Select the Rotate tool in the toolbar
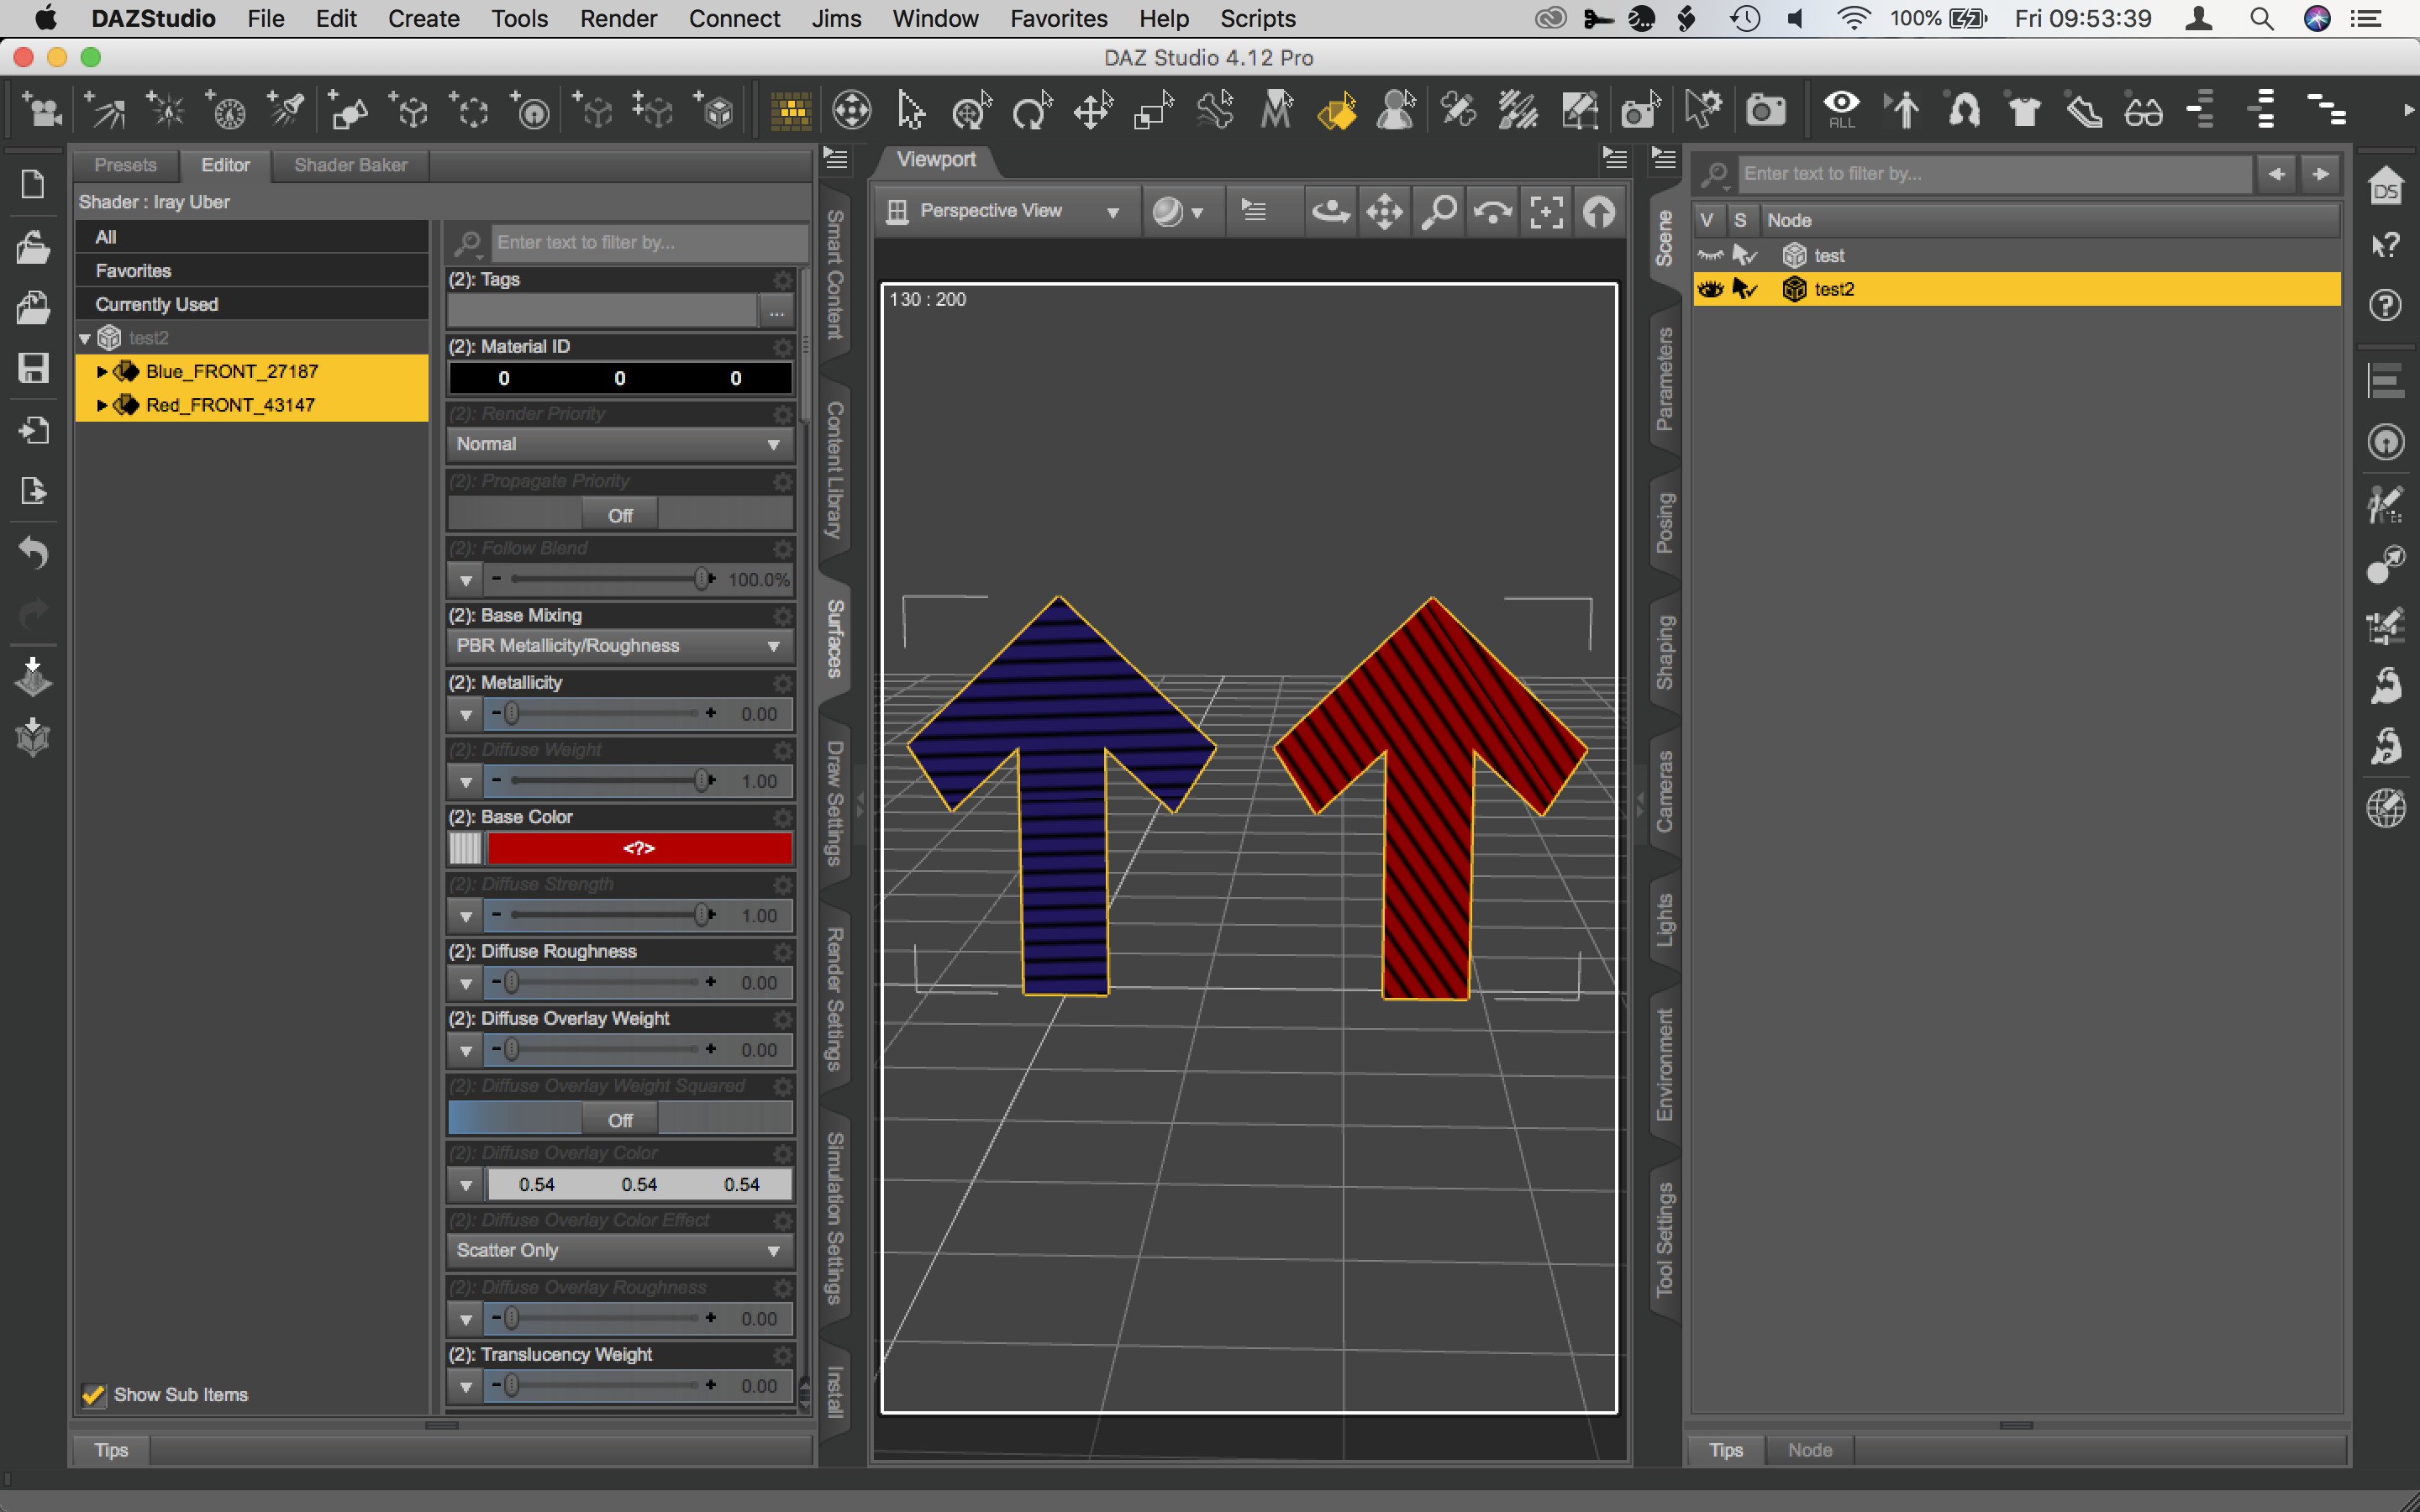This screenshot has width=2420, height=1512. 1031,110
